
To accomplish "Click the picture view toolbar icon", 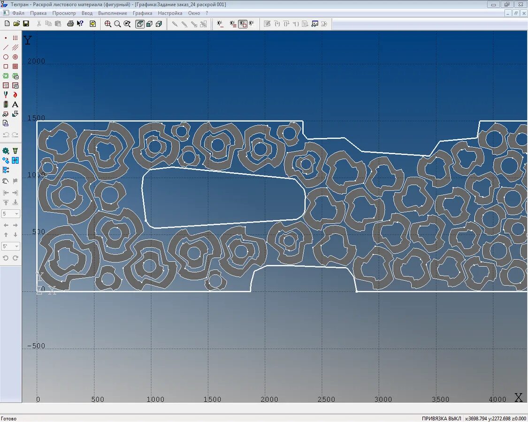I will (x=315, y=23).
